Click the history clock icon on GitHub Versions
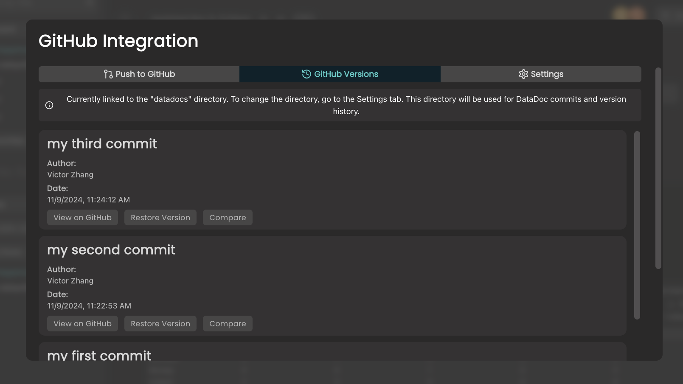The width and height of the screenshot is (683, 384). [x=306, y=74]
